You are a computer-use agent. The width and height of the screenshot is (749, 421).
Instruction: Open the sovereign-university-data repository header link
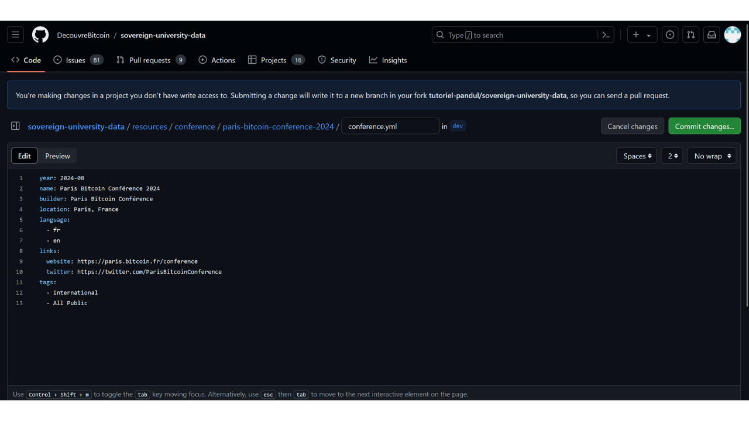click(x=163, y=35)
